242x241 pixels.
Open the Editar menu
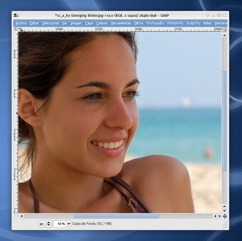34,23
